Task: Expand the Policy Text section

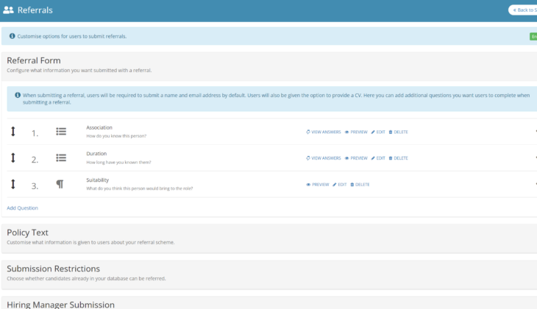Action: point(28,232)
